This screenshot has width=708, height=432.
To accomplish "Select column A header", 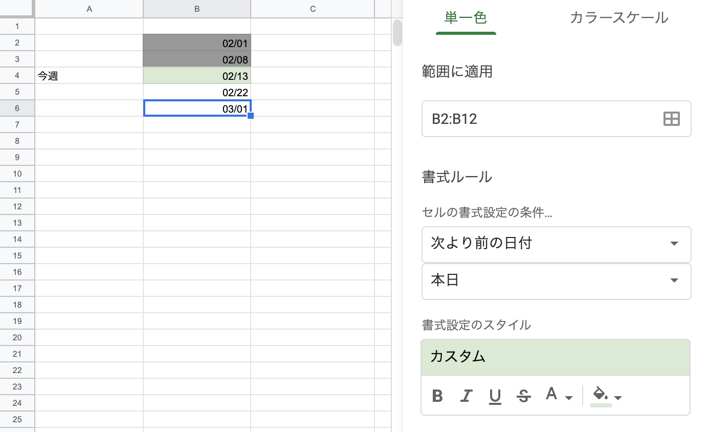I will [x=89, y=9].
